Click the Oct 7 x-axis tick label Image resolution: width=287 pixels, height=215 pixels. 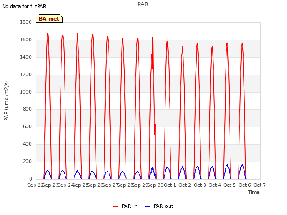tap(260, 185)
